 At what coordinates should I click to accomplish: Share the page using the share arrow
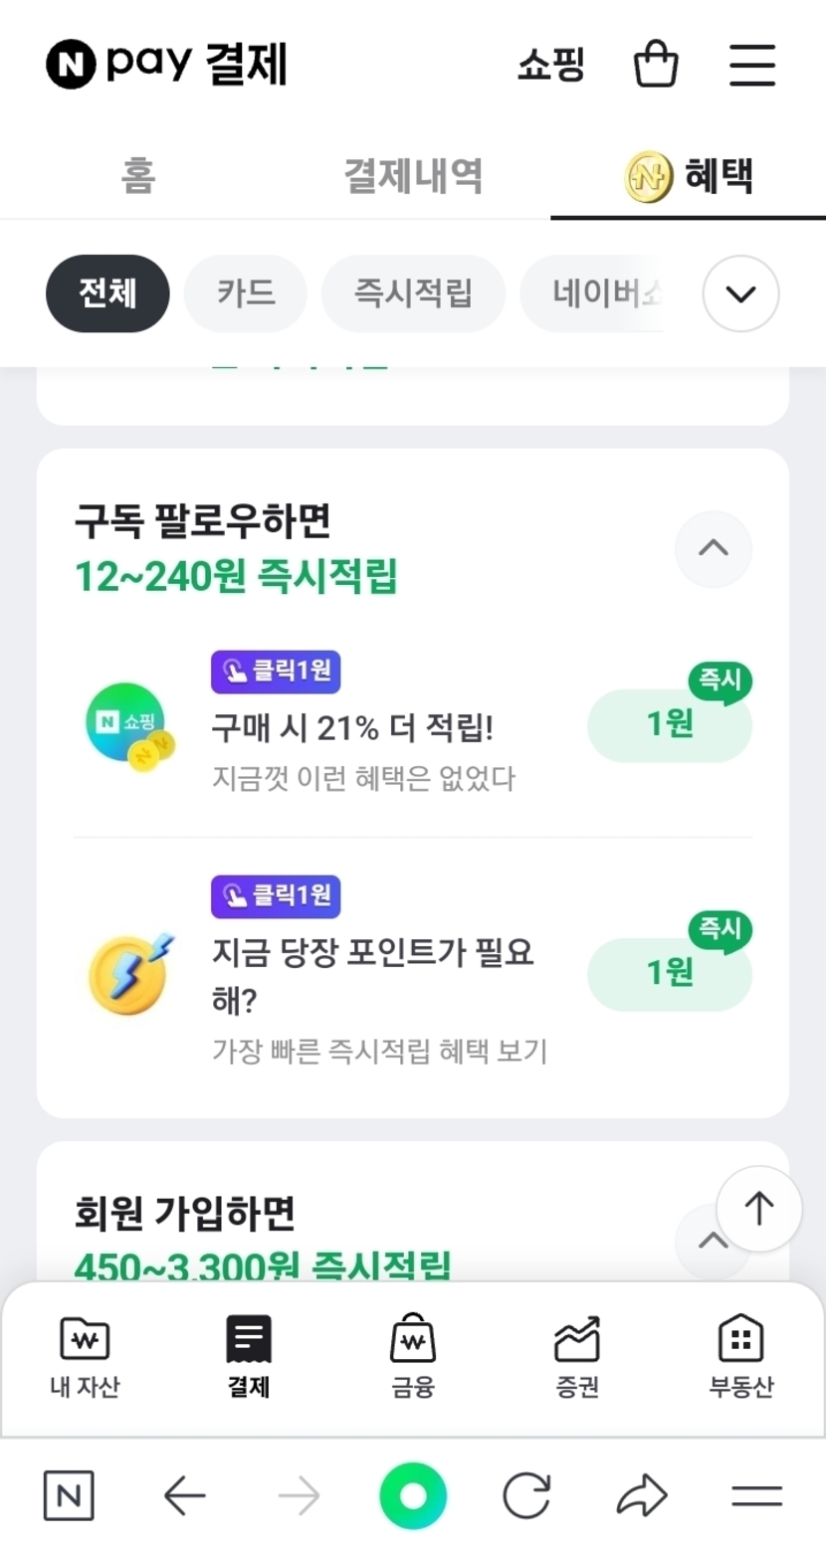642,1495
